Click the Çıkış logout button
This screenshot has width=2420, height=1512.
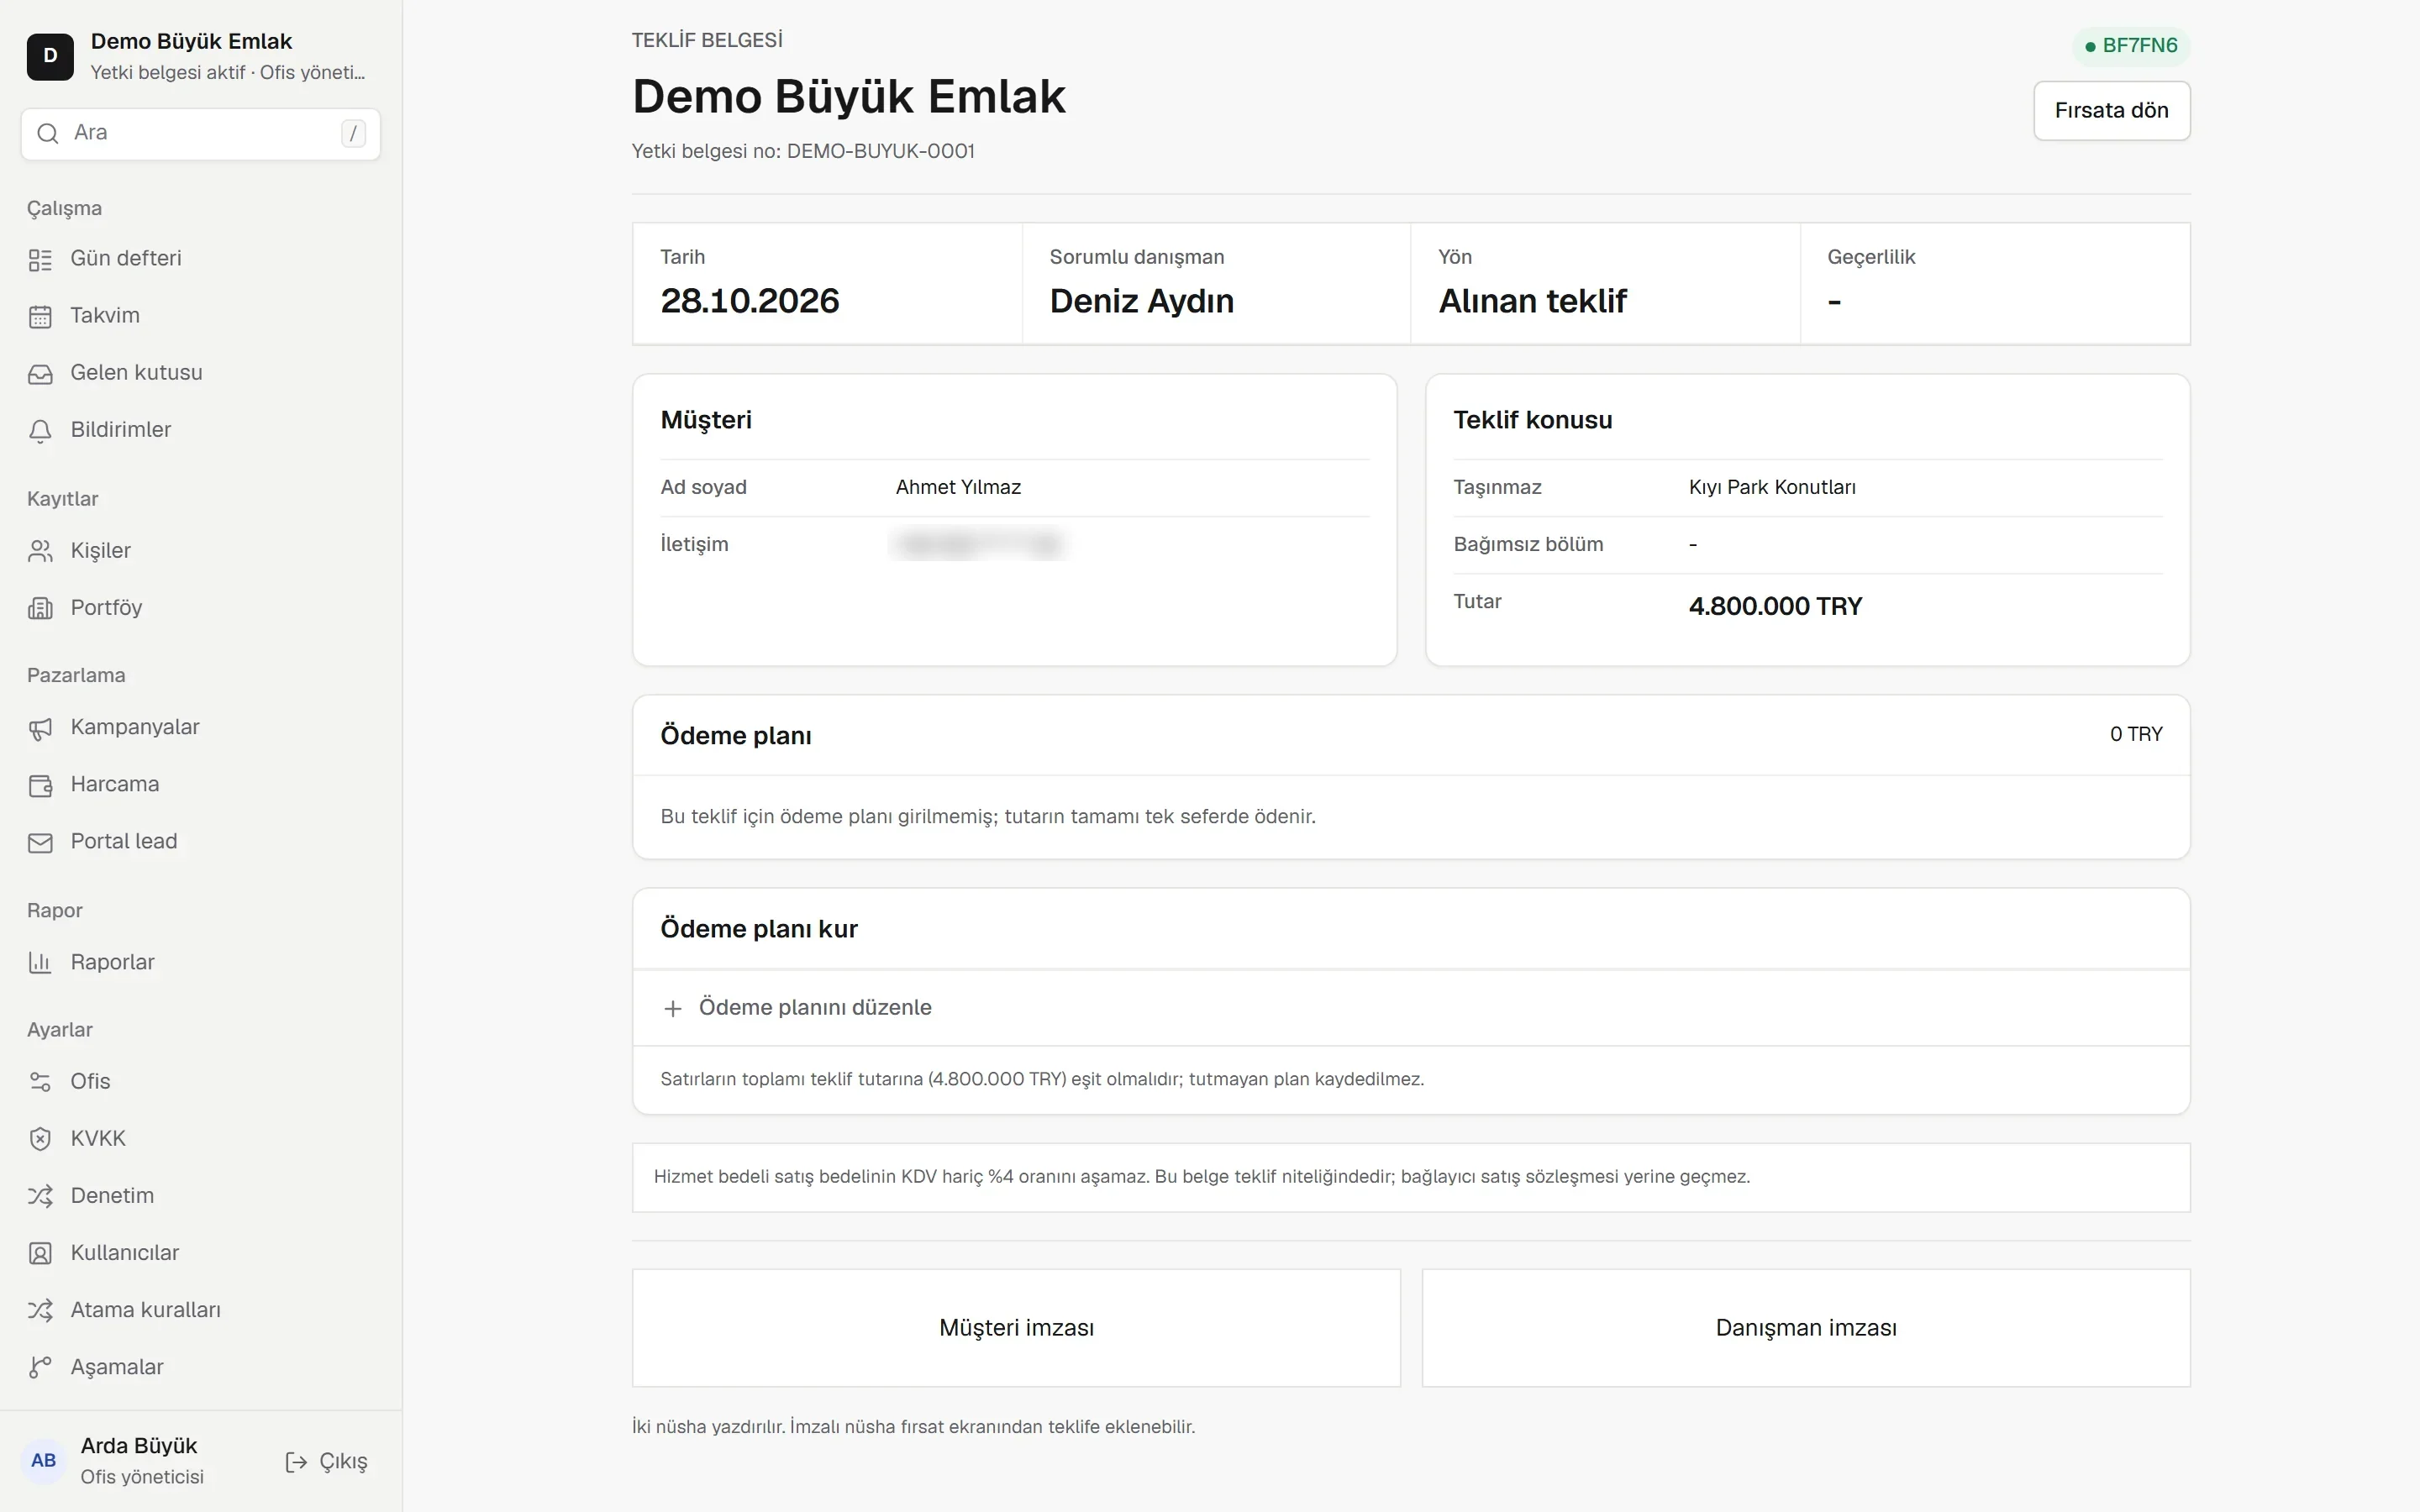(x=327, y=1462)
